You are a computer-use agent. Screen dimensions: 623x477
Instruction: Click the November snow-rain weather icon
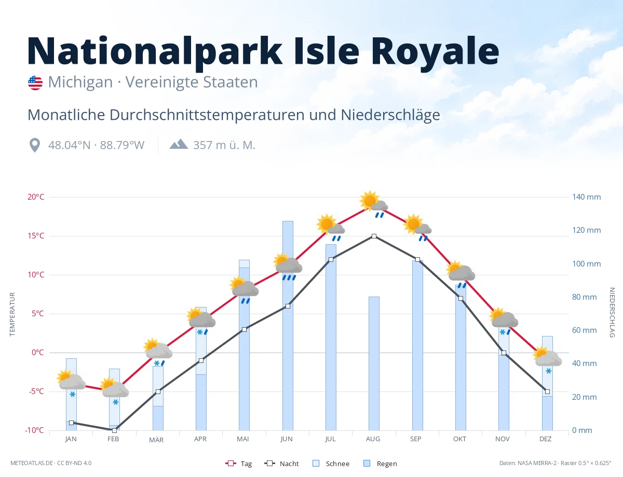pyautogui.click(x=504, y=321)
